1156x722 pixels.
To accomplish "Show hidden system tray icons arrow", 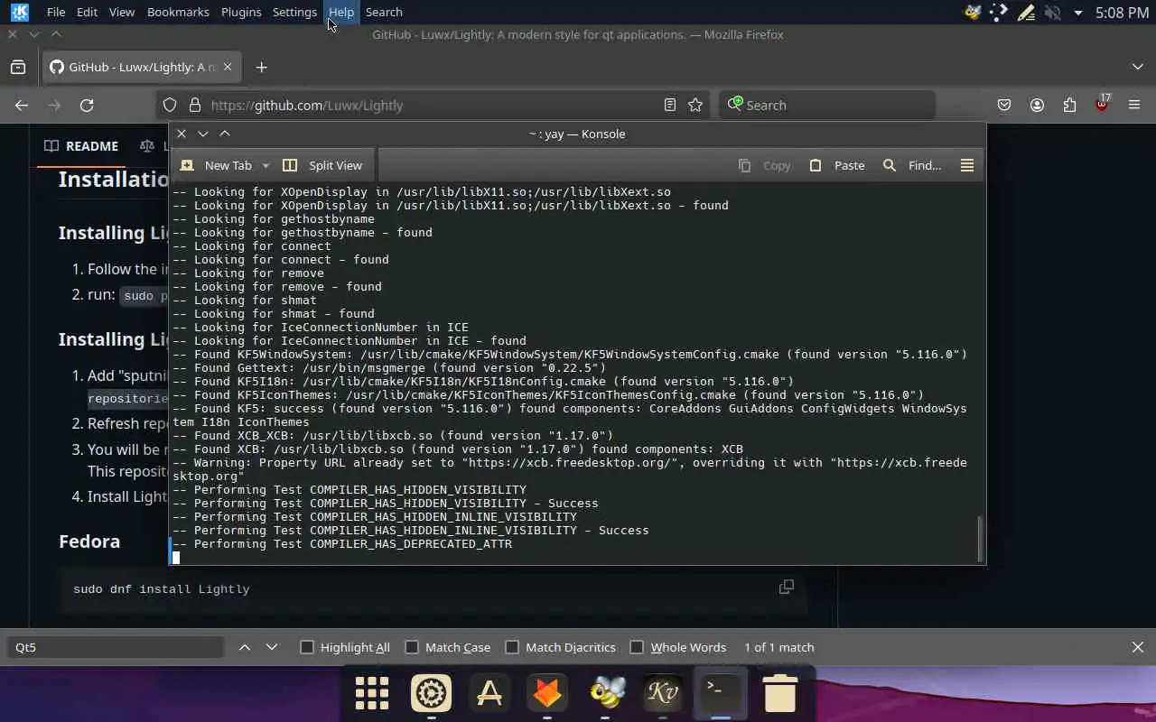I will pos(1078,13).
